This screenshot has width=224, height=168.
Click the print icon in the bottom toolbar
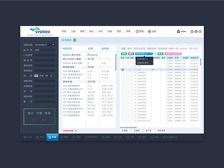point(25,137)
